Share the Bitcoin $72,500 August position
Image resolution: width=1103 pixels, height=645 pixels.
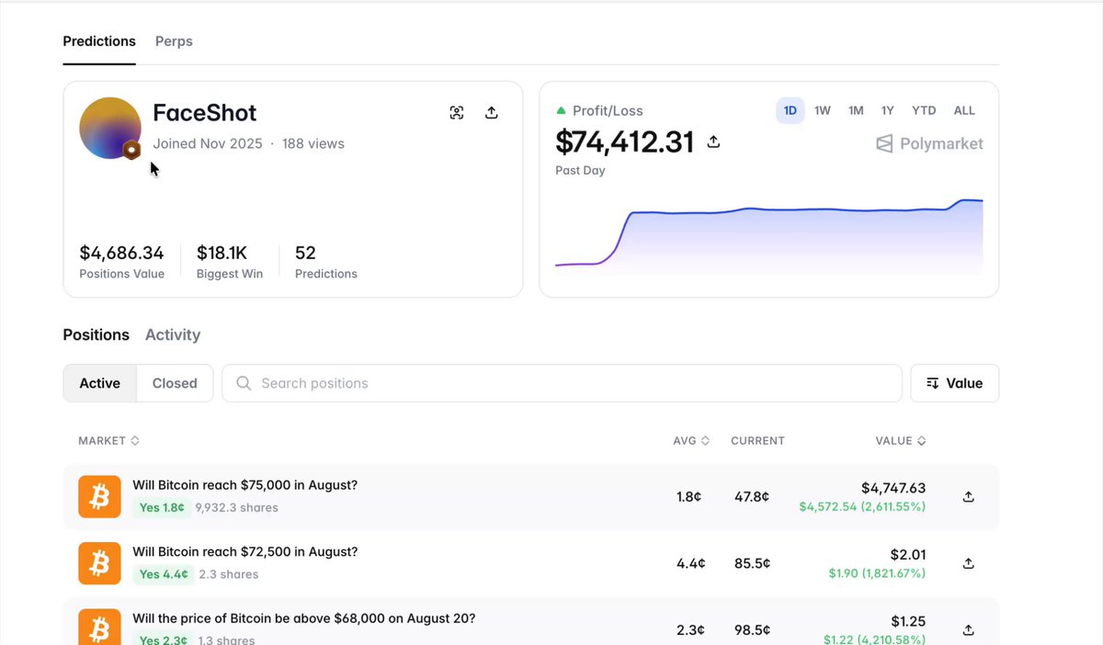968,563
